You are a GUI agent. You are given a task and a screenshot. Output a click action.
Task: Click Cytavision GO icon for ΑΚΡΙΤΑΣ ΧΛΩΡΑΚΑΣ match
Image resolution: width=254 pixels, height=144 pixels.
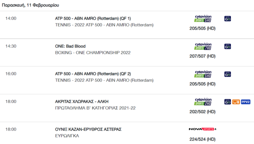pyautogui.click(x=227, y=102)
